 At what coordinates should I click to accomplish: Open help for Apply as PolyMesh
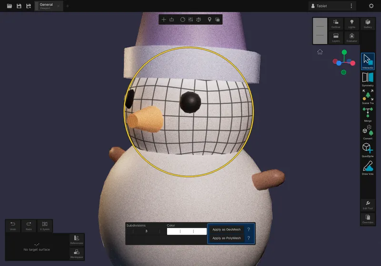click(x=249, y=238)
